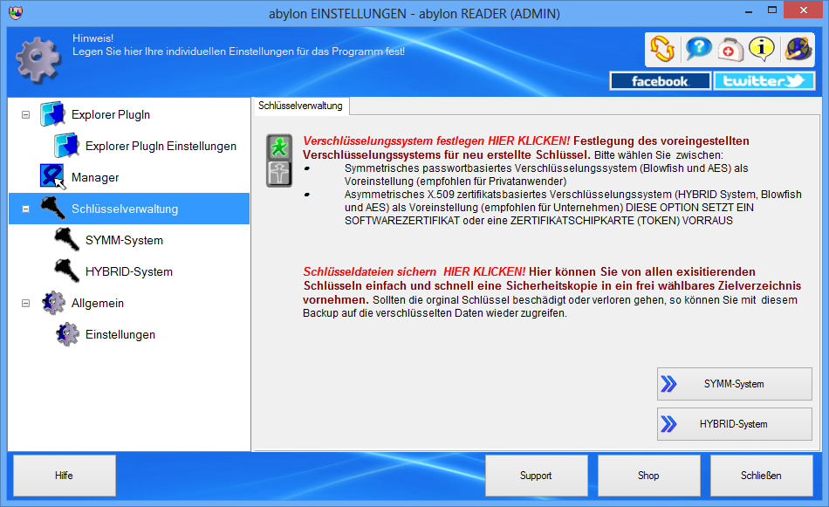829x507 pixels.
Task: Open the globe website icon
Action: coord(798,49)
